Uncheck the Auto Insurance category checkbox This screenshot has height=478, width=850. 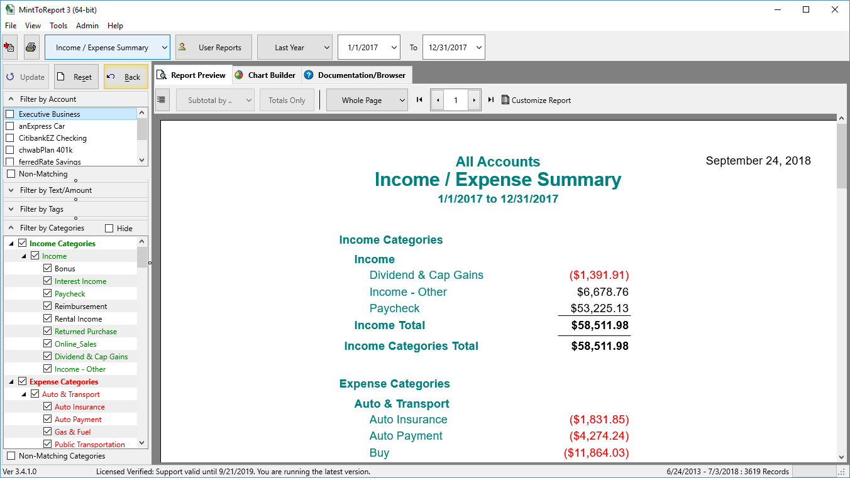pos(48,406)
